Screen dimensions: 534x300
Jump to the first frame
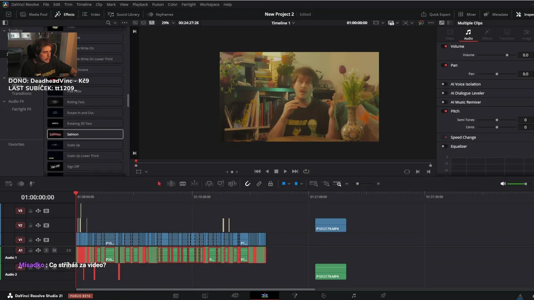click(x=257, y=171)
